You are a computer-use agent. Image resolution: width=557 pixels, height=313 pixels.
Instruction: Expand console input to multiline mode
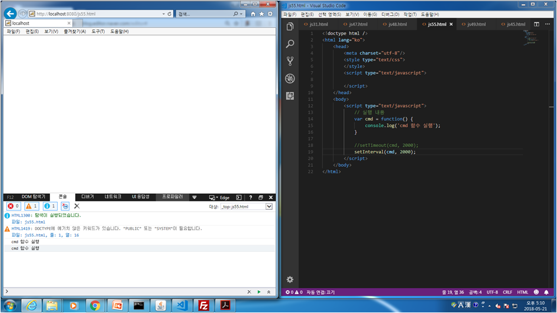click(x=269, y=292)
